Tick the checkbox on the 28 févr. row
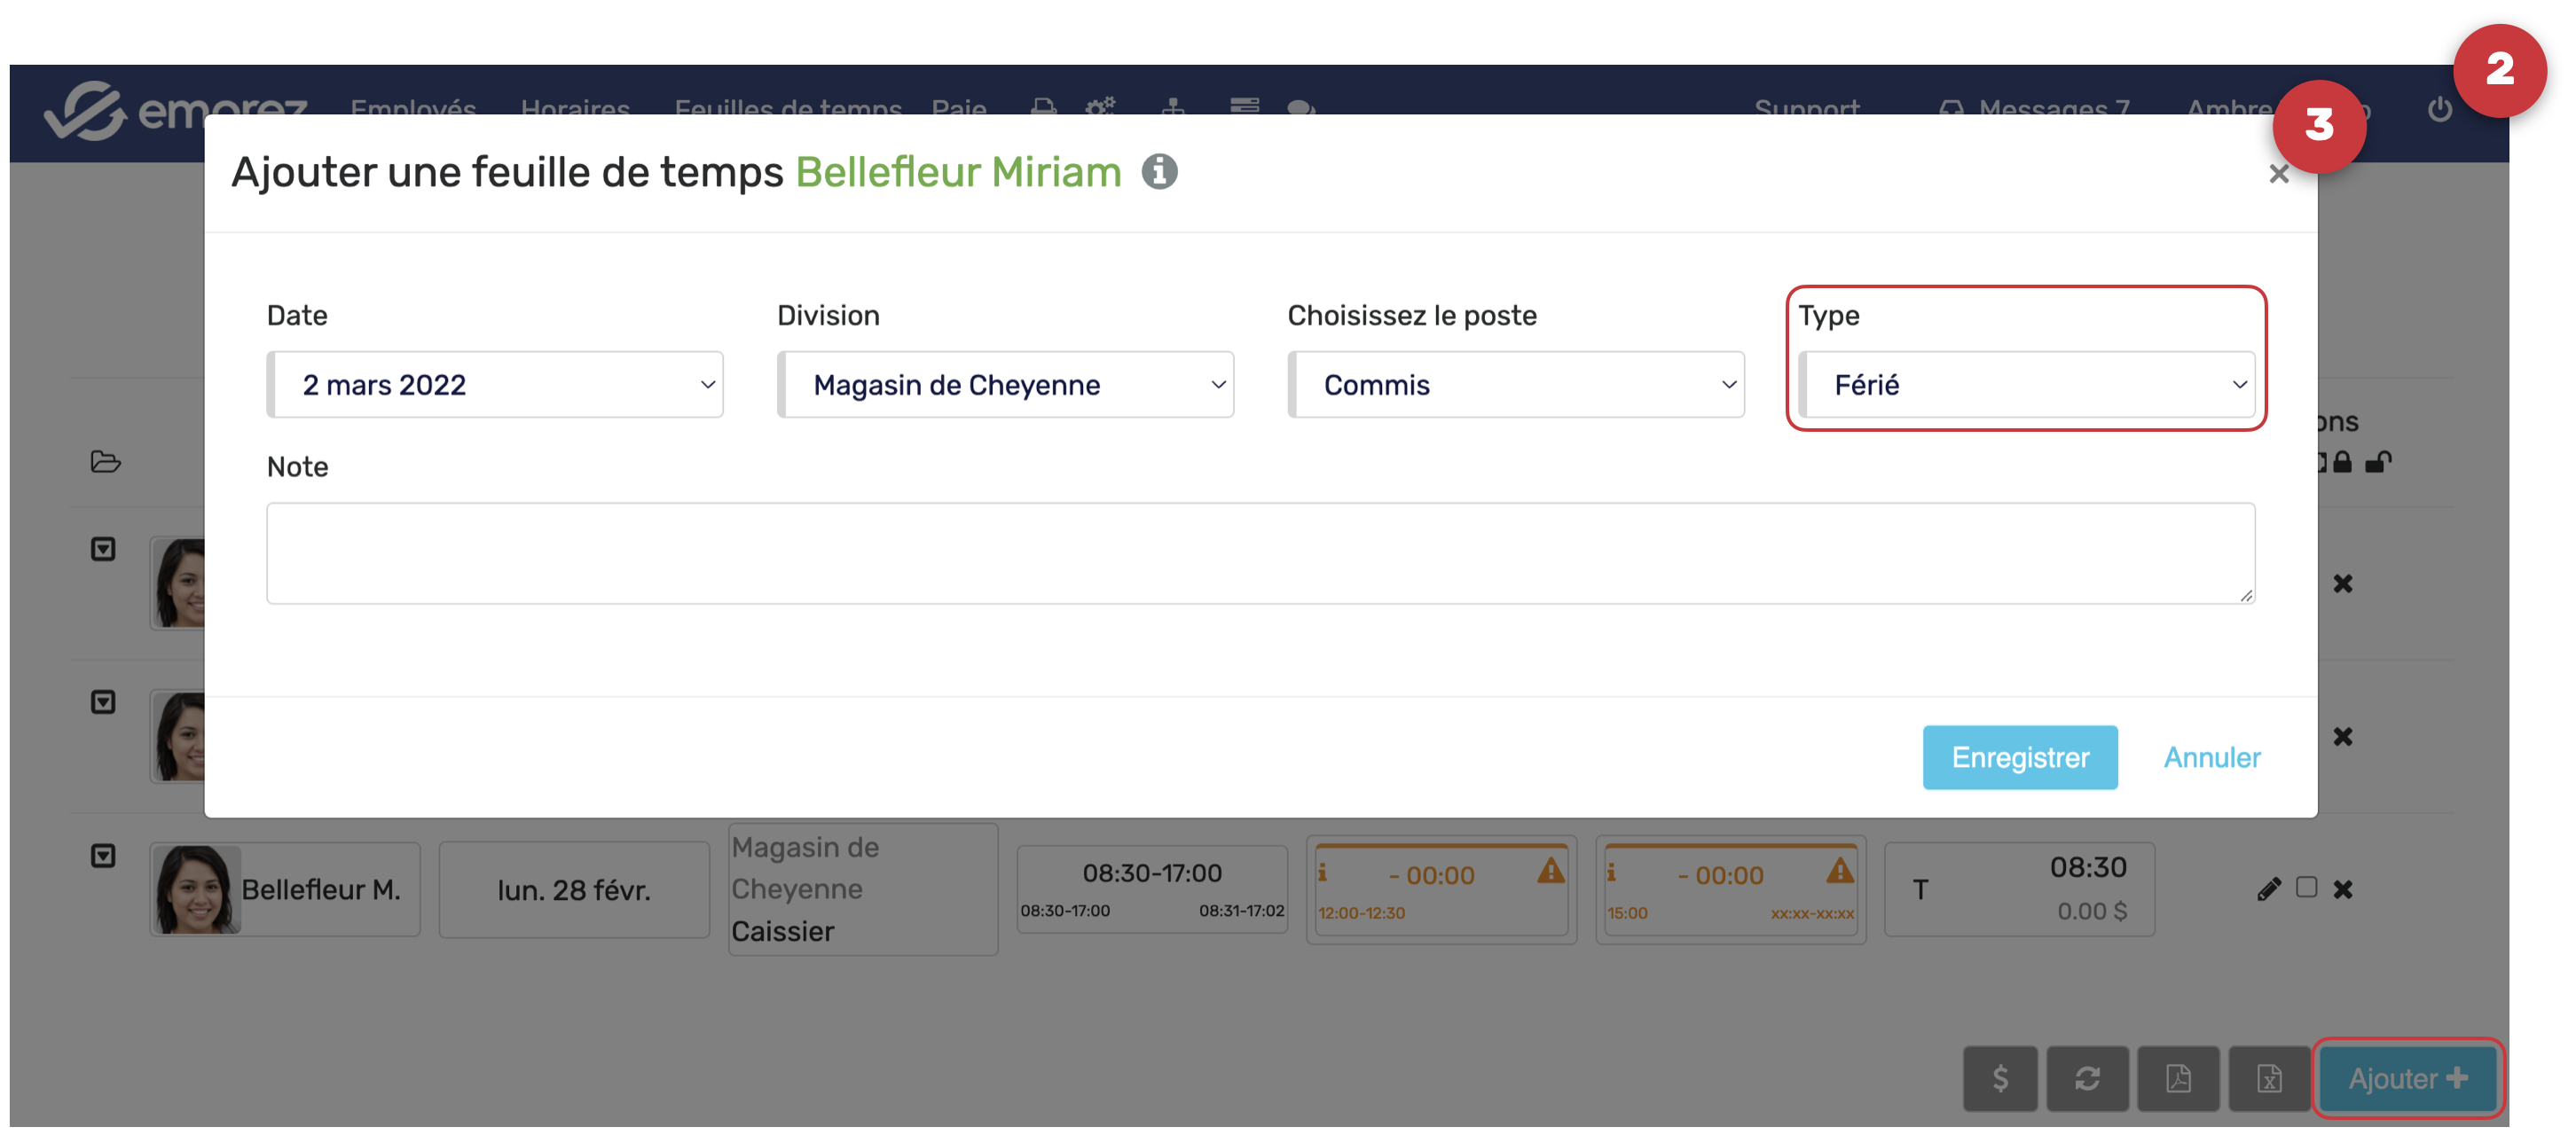This screenshot has width=2576, height=1135. (2306, 887)
